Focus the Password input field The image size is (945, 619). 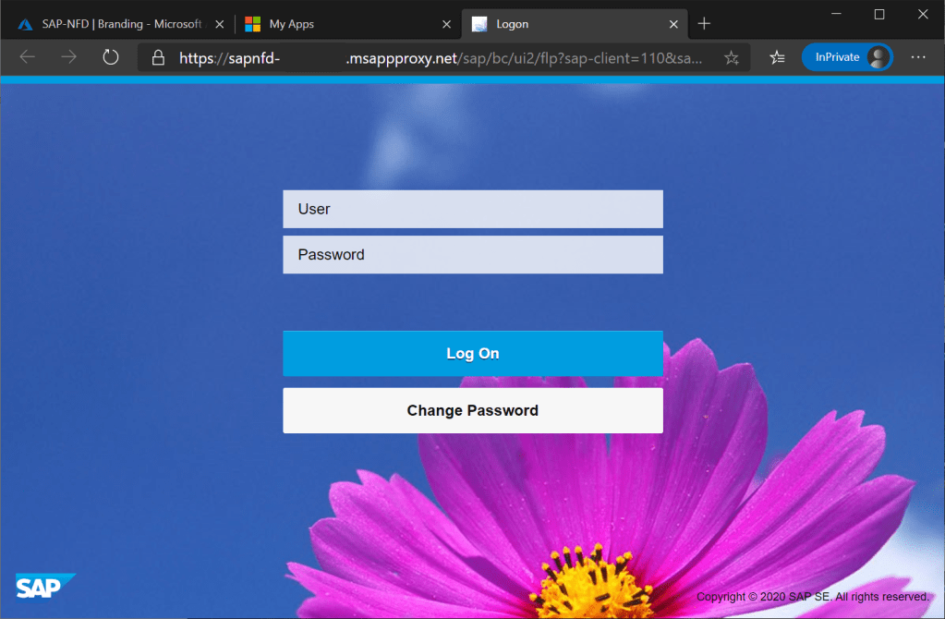click(x=472, y=255)
